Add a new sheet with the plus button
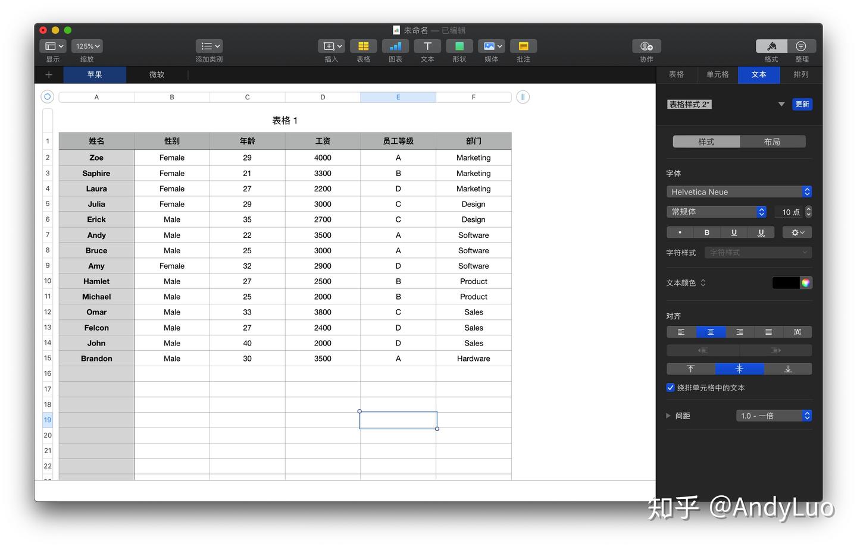Viewport: 857px width, 547px height. click(x=48, y=74)
